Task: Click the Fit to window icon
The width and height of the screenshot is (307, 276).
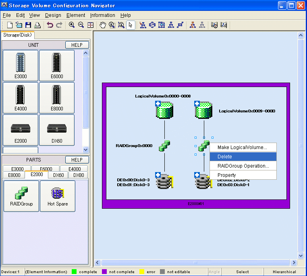Action: point(90,25)
